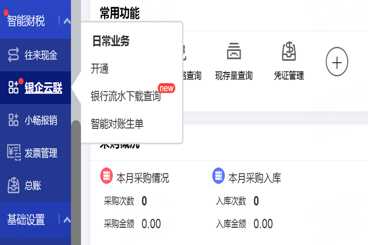
Task: Open 凭证管理 voucher icon
Action: coord(289,51)
